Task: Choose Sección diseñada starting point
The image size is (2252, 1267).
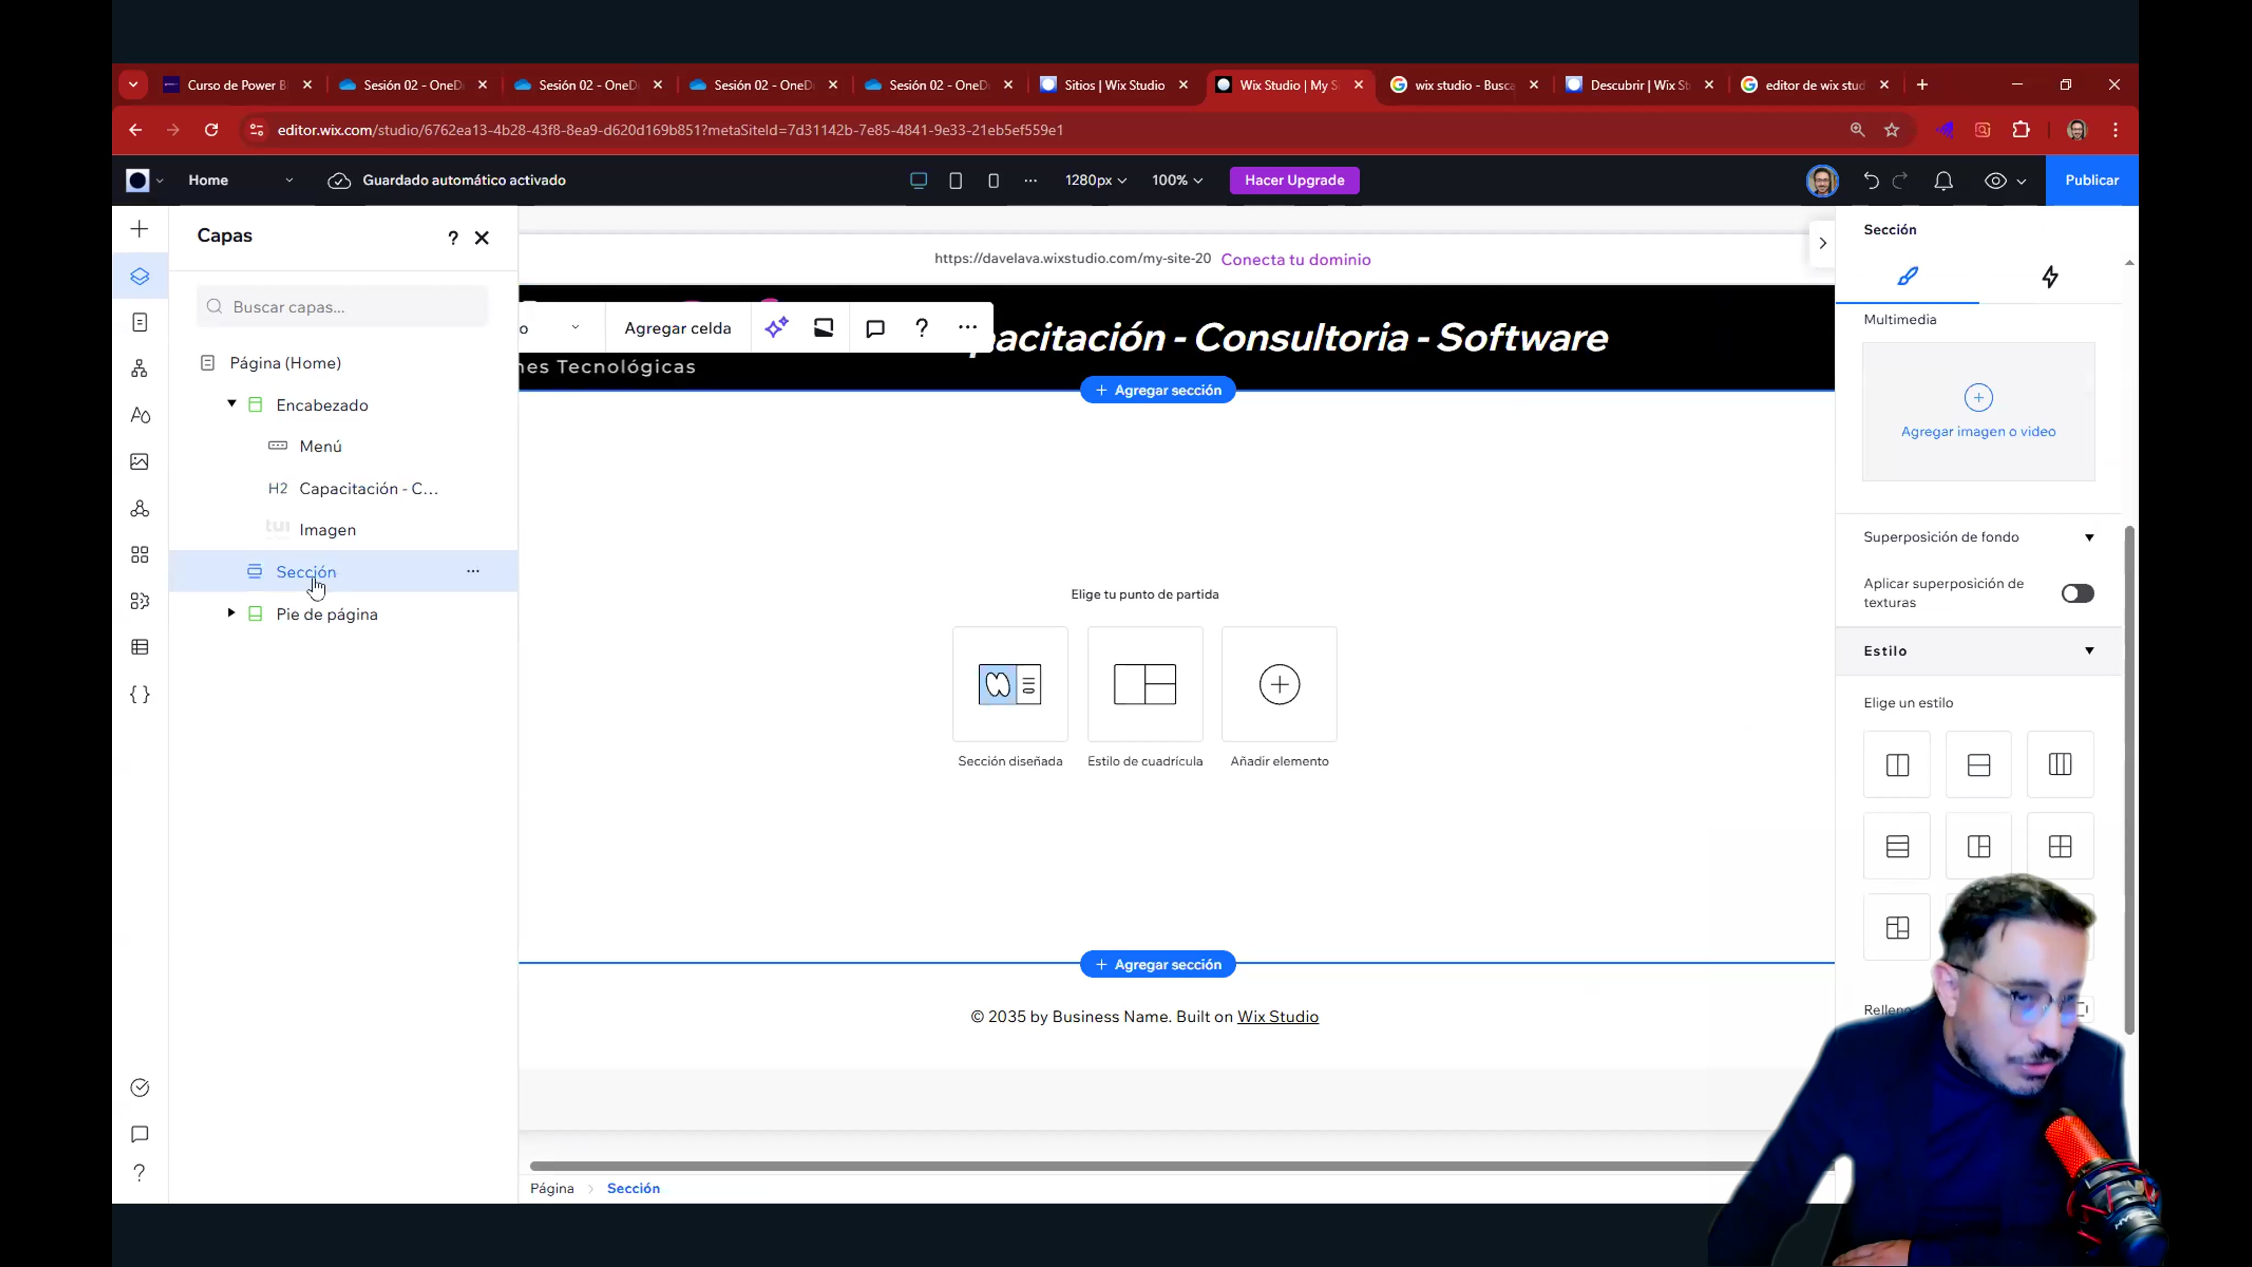Action: click(1010, 685)
